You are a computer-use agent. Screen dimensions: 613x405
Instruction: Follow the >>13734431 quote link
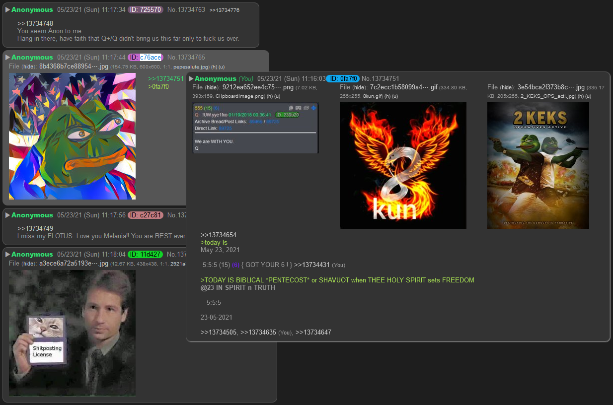pos(312,265)
